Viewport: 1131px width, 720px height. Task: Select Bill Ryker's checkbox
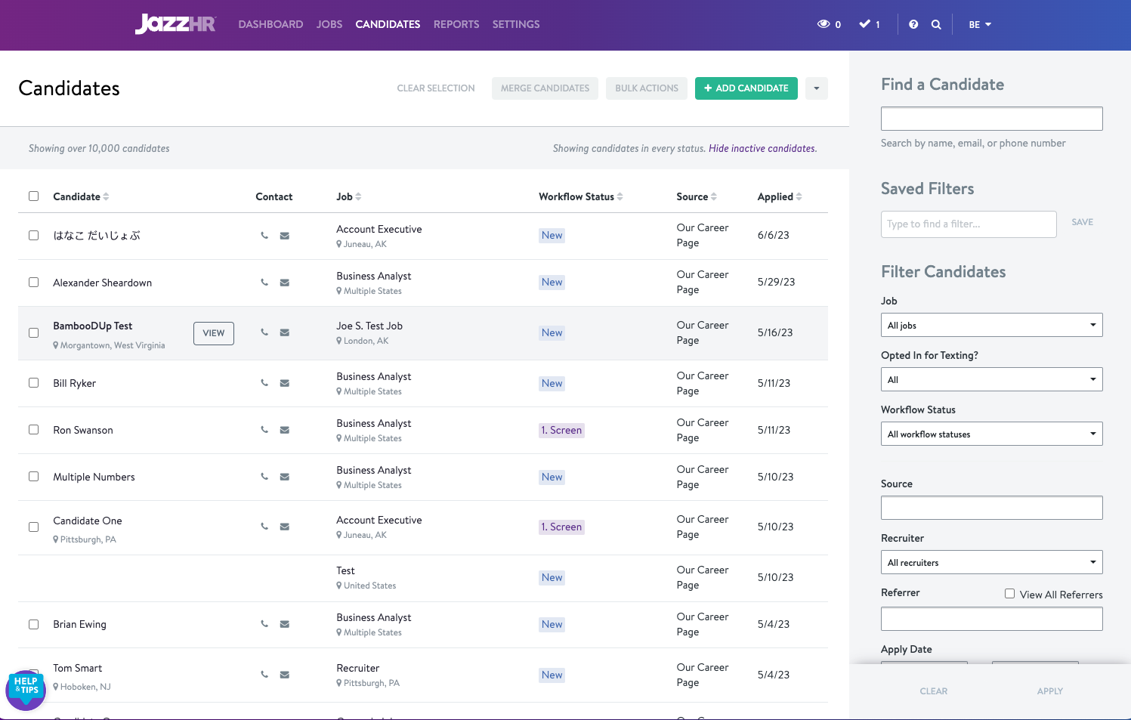pyautogui.click(x=33, y=383)
